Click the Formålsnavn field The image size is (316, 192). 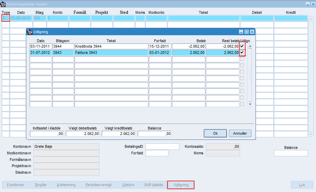click(x=66, y=160)
